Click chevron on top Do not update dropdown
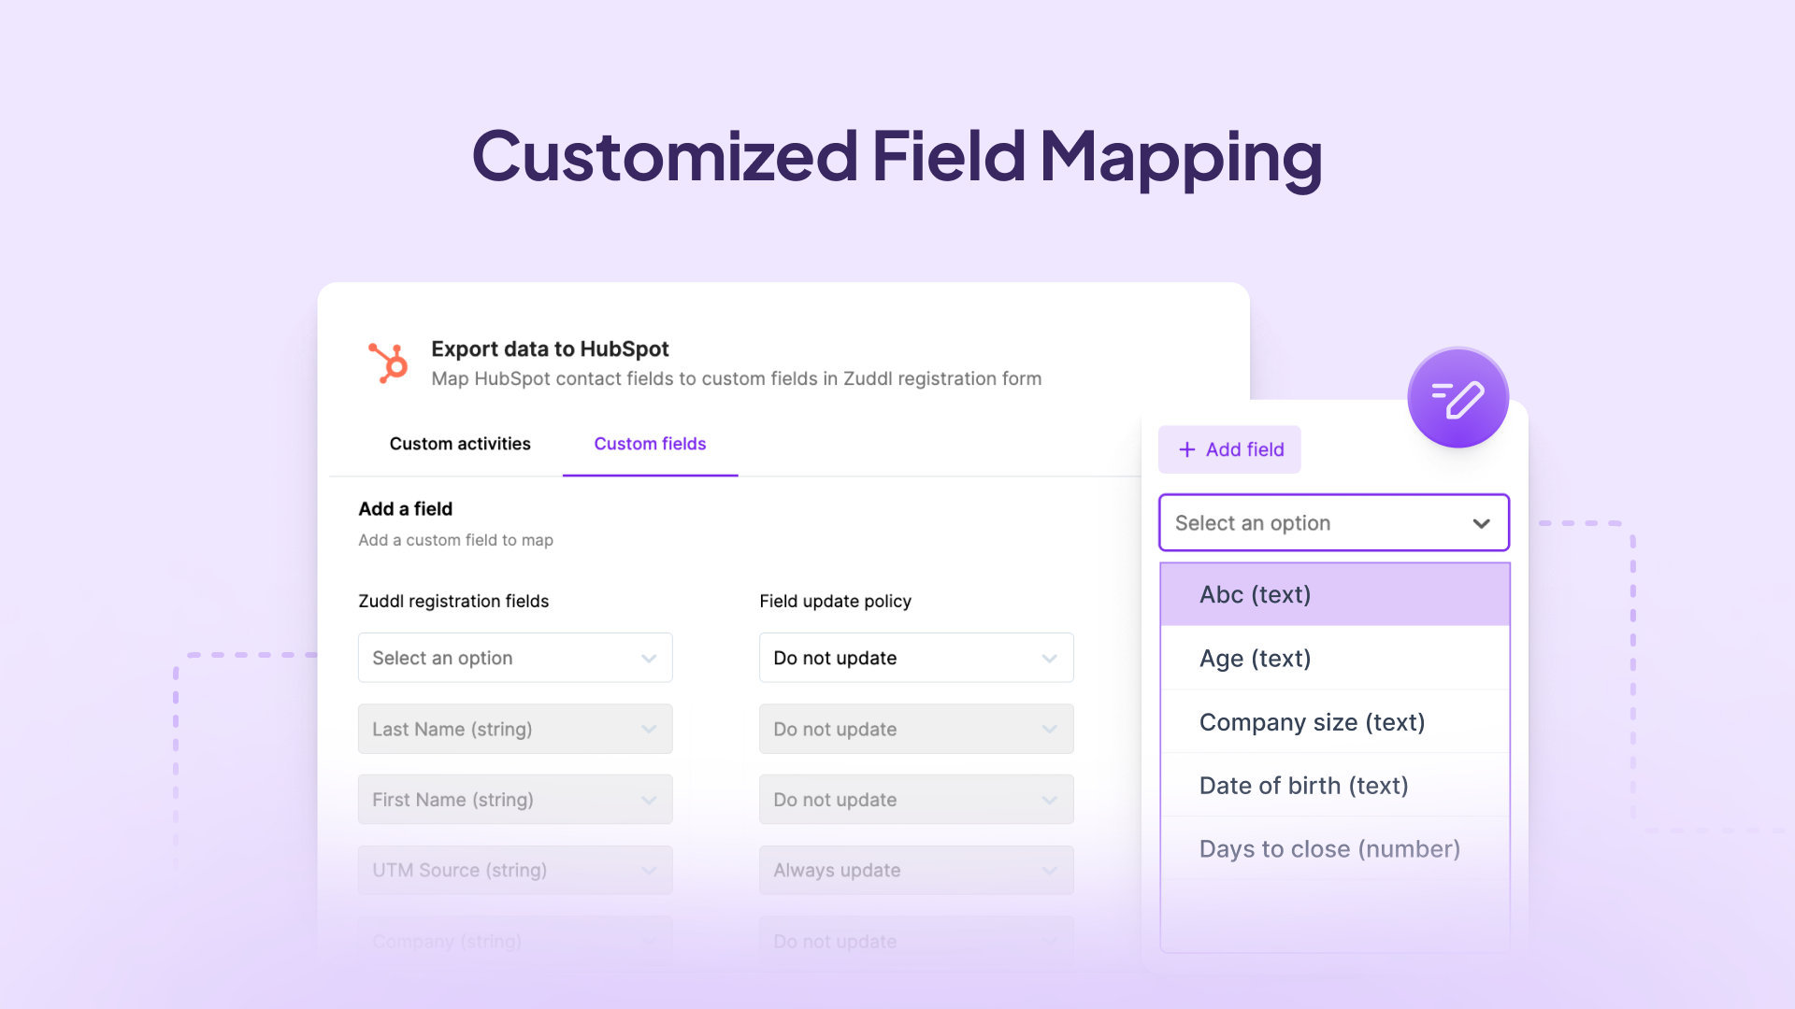This screenshot has height=1009, width=1795. 1049,659
